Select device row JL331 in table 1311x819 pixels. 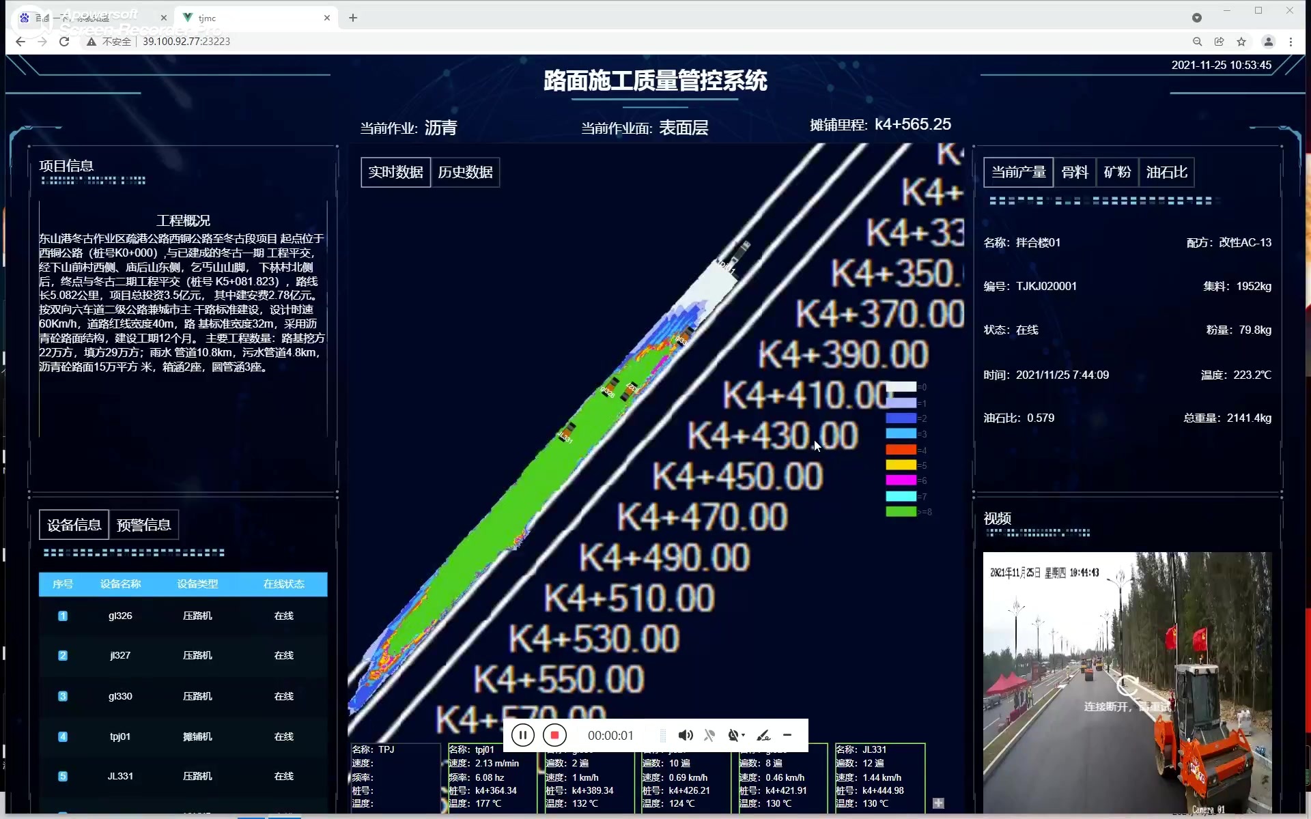(183, 776)
